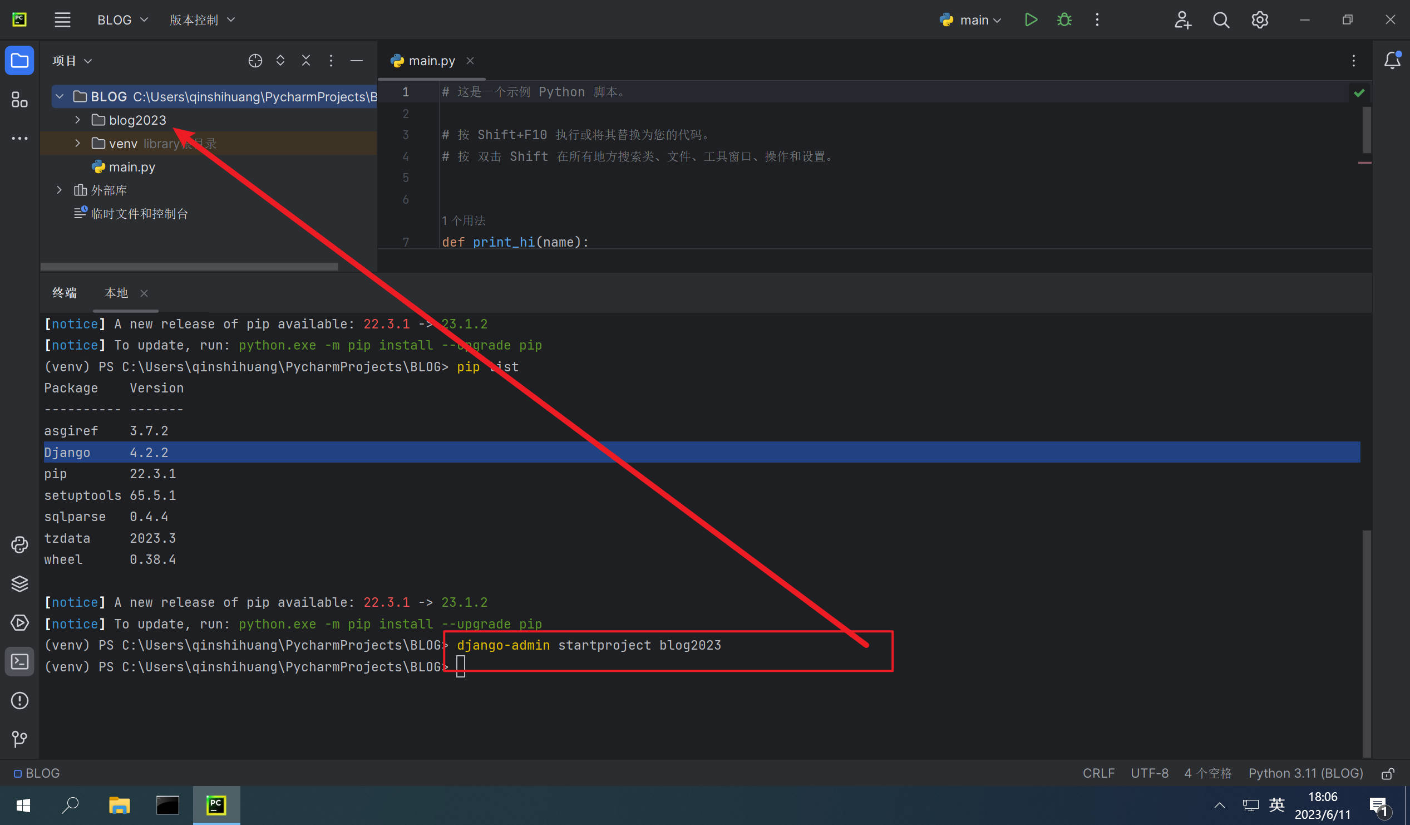Image resolution: width=1410 pixels, height=825 pixels.
Task: Click the terminal prompt input cursor
Action: (461, 666)
